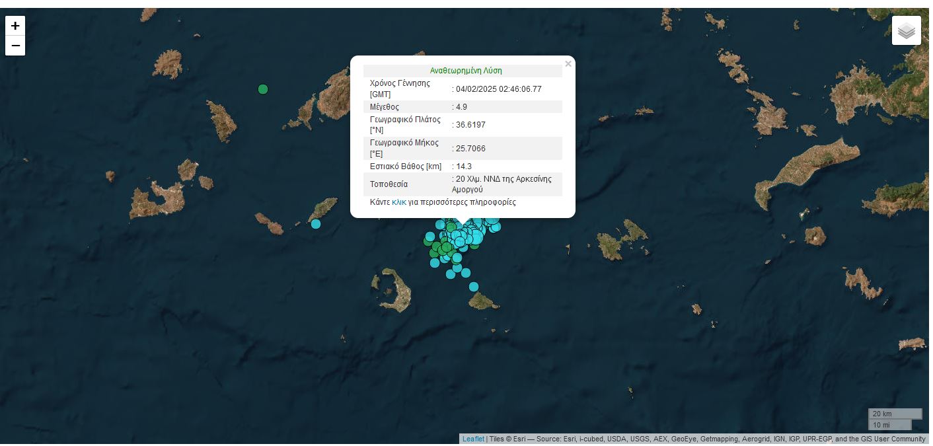Click the location text 'ΝΝΔ της Αρκεσίνης Αμοργού'
The height and width of the screenshot is (446, 933).
502,184
